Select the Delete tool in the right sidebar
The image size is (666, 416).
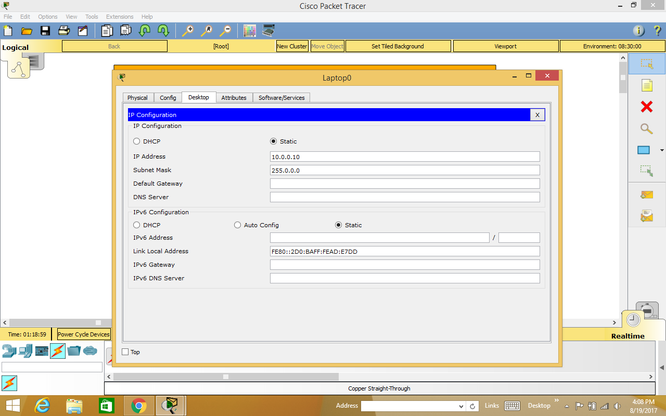[646, 107]
